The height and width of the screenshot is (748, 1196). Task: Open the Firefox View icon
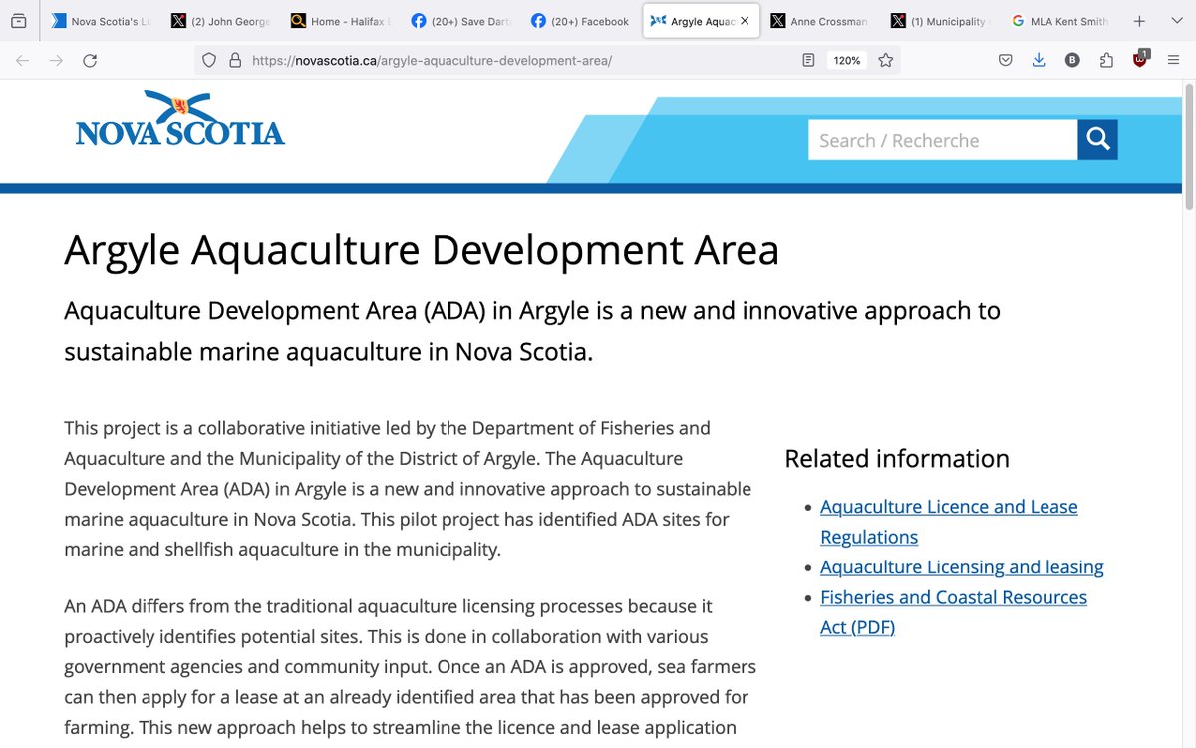(18, 21)
